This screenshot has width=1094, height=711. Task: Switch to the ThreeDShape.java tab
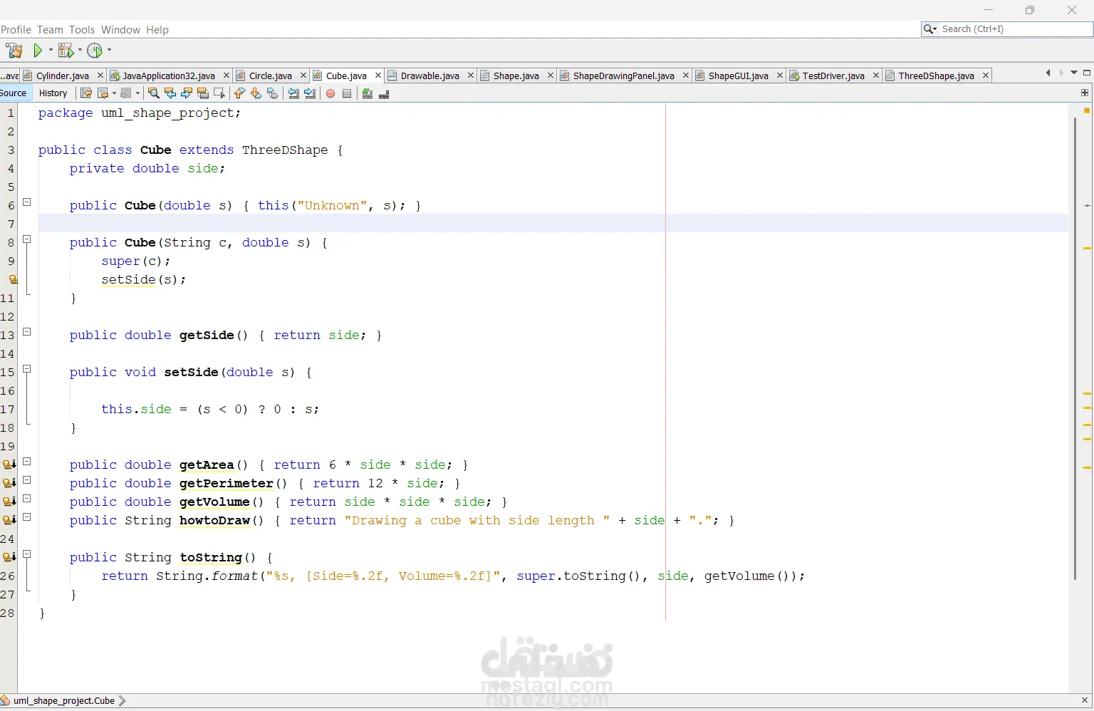point(937,76)
